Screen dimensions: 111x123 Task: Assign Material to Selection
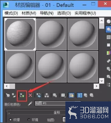point(22,95)
